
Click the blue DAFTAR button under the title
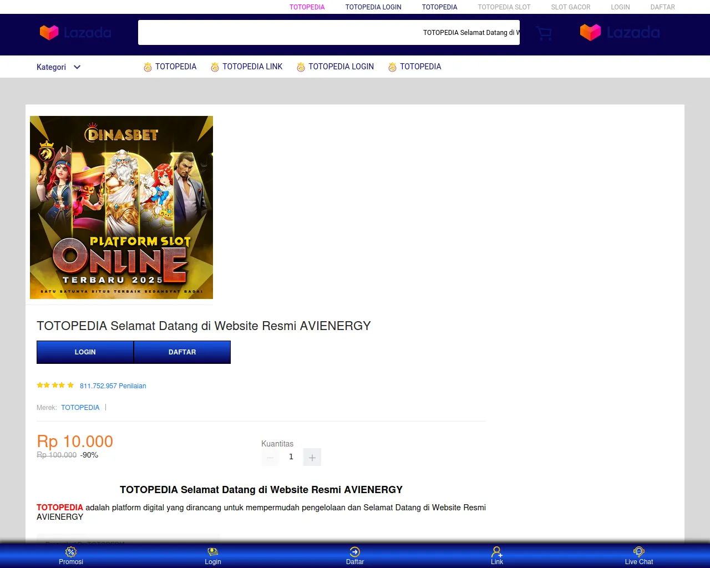[182, 352]
